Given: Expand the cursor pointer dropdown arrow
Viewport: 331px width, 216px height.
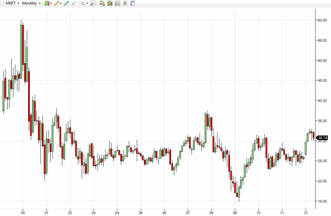Looking at the screenshot, I should [x=87, y=3].
